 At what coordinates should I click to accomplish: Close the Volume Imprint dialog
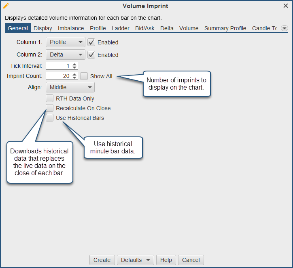pos(286,6)
